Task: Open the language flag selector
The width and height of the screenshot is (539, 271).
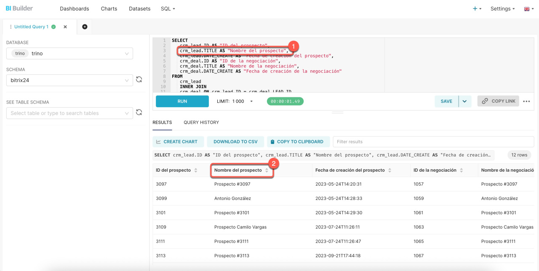Action: 528,9
